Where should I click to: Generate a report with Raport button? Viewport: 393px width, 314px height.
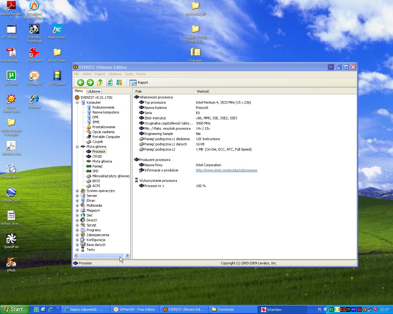(139, 82)
